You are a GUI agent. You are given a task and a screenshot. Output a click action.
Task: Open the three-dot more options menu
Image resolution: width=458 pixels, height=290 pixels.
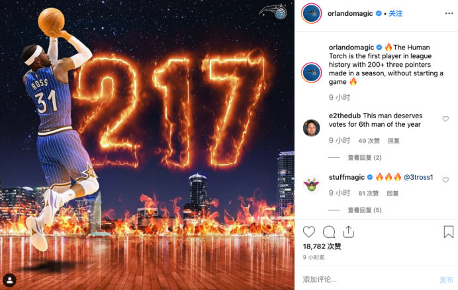(x=449, y=13)
